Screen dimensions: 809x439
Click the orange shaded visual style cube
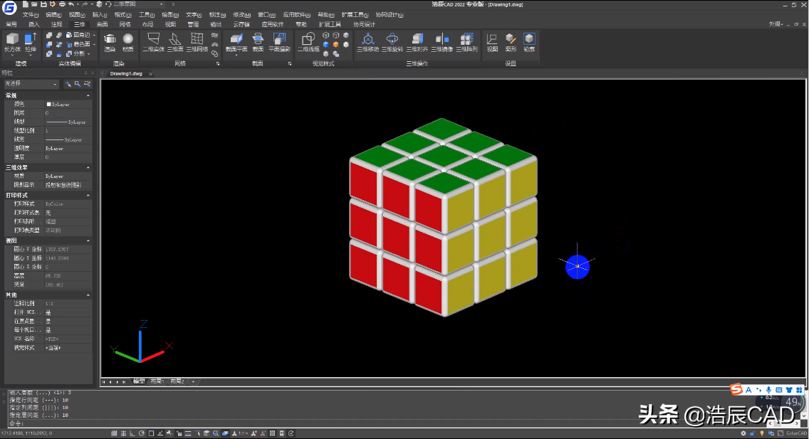(x=336, y=44)
